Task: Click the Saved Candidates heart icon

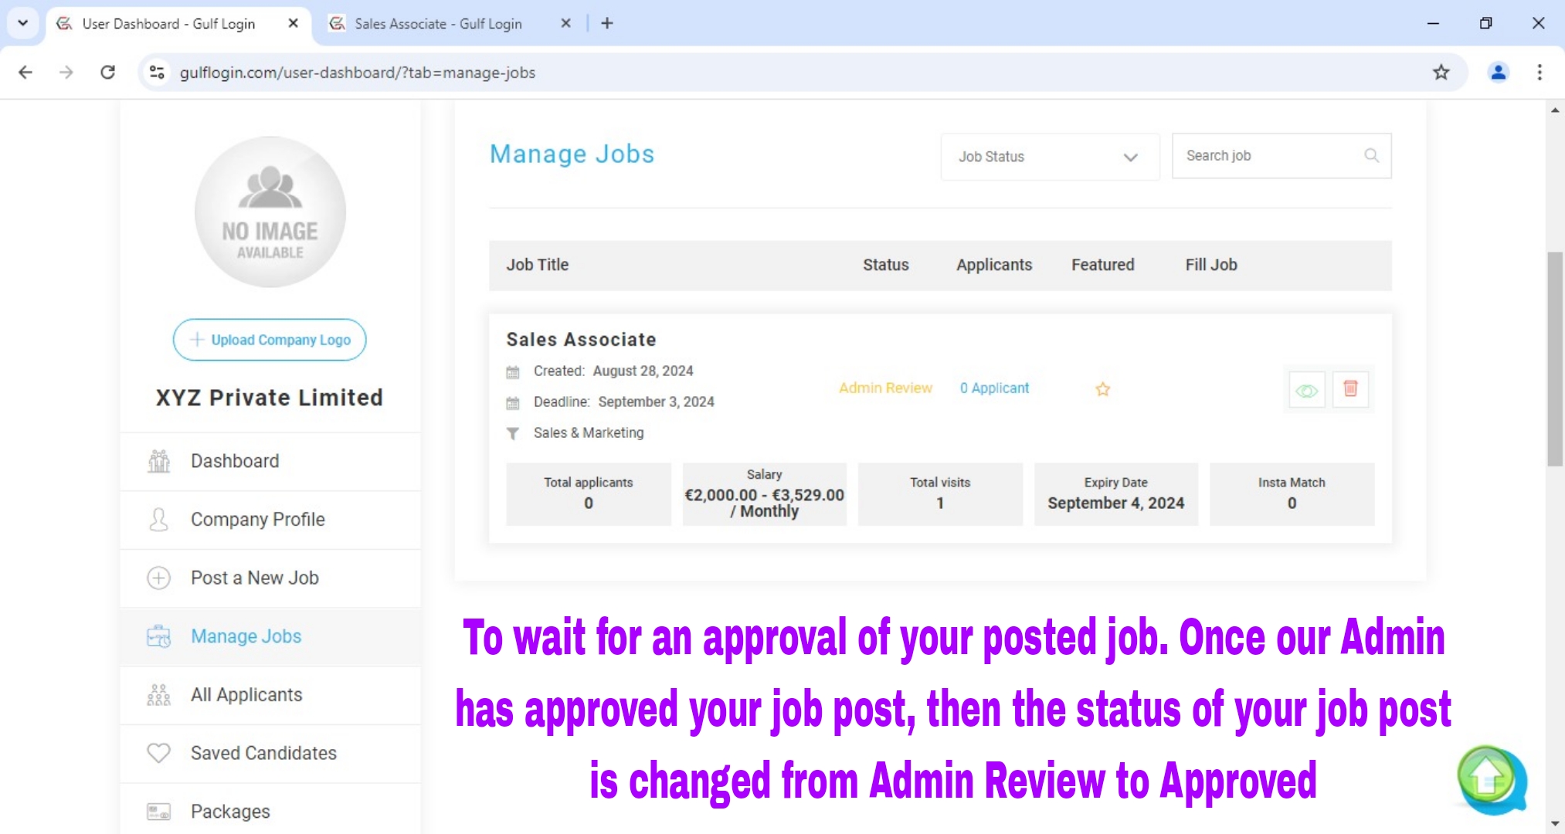Action: coord(158,753)
